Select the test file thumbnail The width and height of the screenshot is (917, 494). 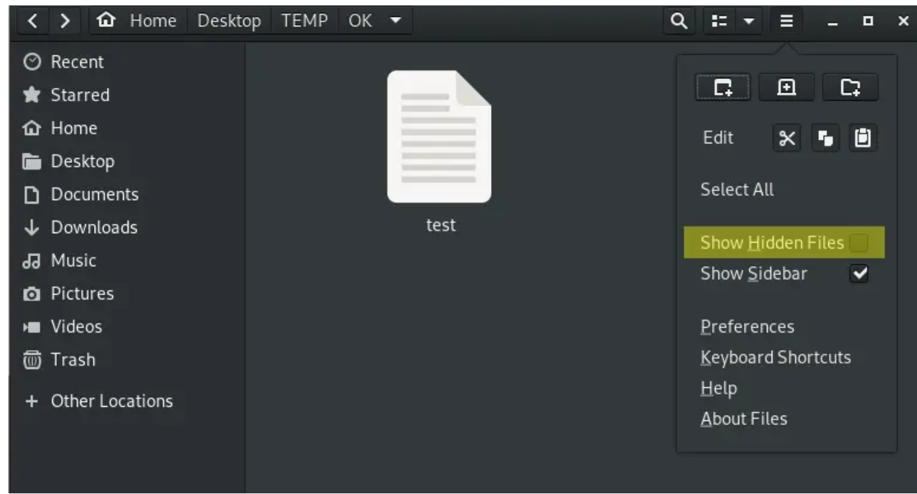[440, 137]
